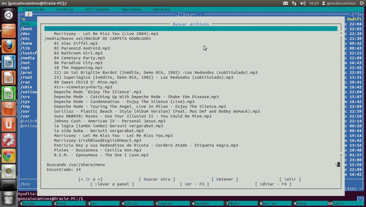Select /home directory in left panel
Viewport: 366px width, 207px height.
(x=26, y=43)
